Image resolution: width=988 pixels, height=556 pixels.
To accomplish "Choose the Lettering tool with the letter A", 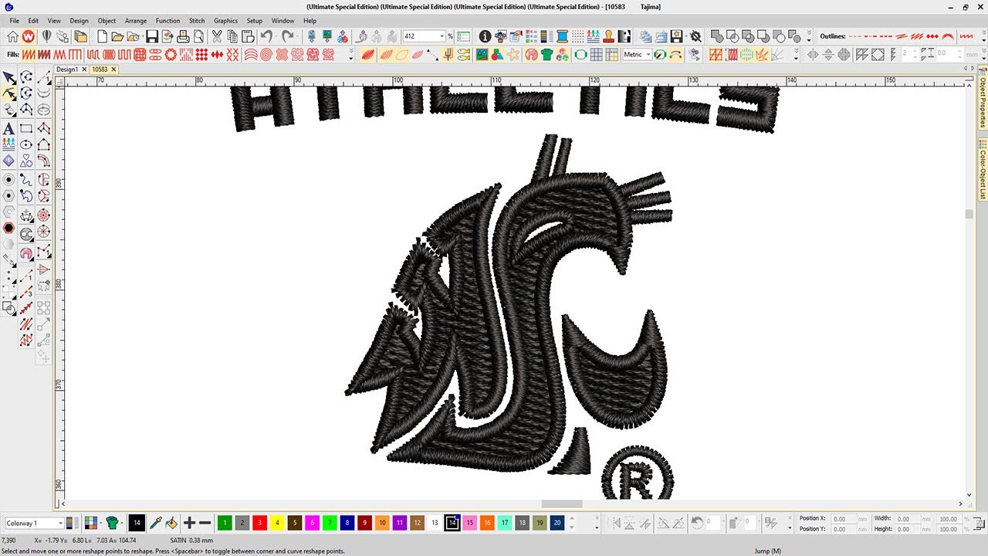I will tap(8, 128).
